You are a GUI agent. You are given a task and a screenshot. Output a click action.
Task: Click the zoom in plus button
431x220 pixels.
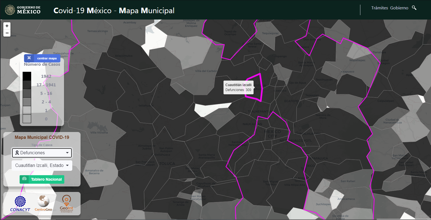click(7, 26)
